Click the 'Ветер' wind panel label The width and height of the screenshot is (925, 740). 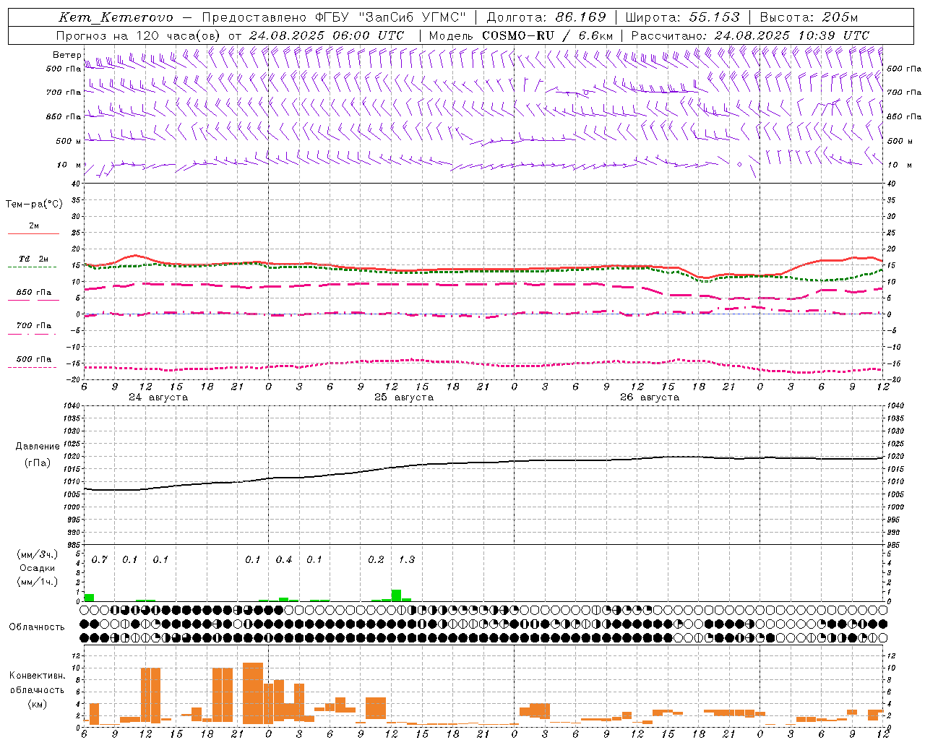[x=66, y=55]
